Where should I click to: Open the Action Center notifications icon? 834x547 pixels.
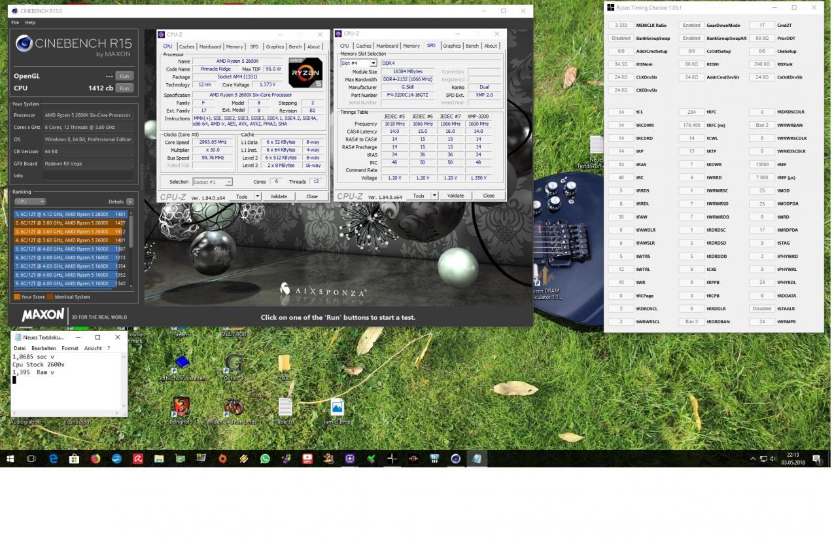point(817,459)
